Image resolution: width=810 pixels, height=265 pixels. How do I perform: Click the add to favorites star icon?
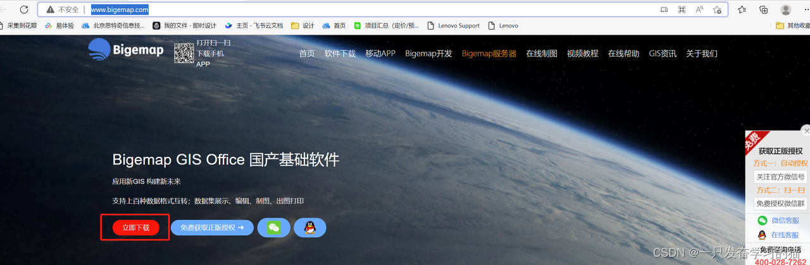(717, 9)
